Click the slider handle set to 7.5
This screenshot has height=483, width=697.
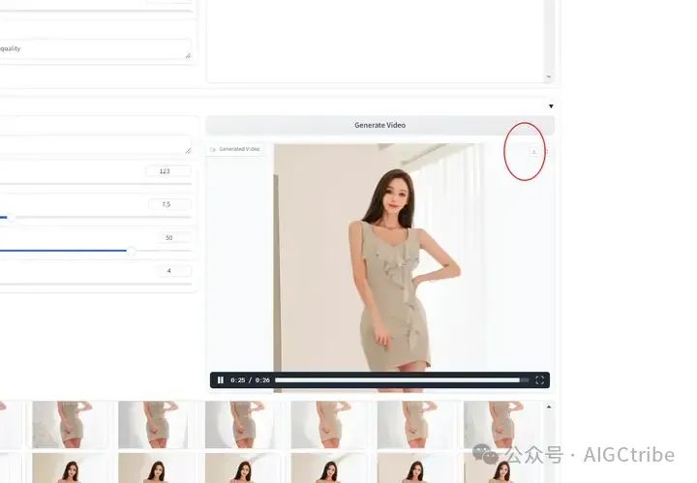click(x=11, y=217)
